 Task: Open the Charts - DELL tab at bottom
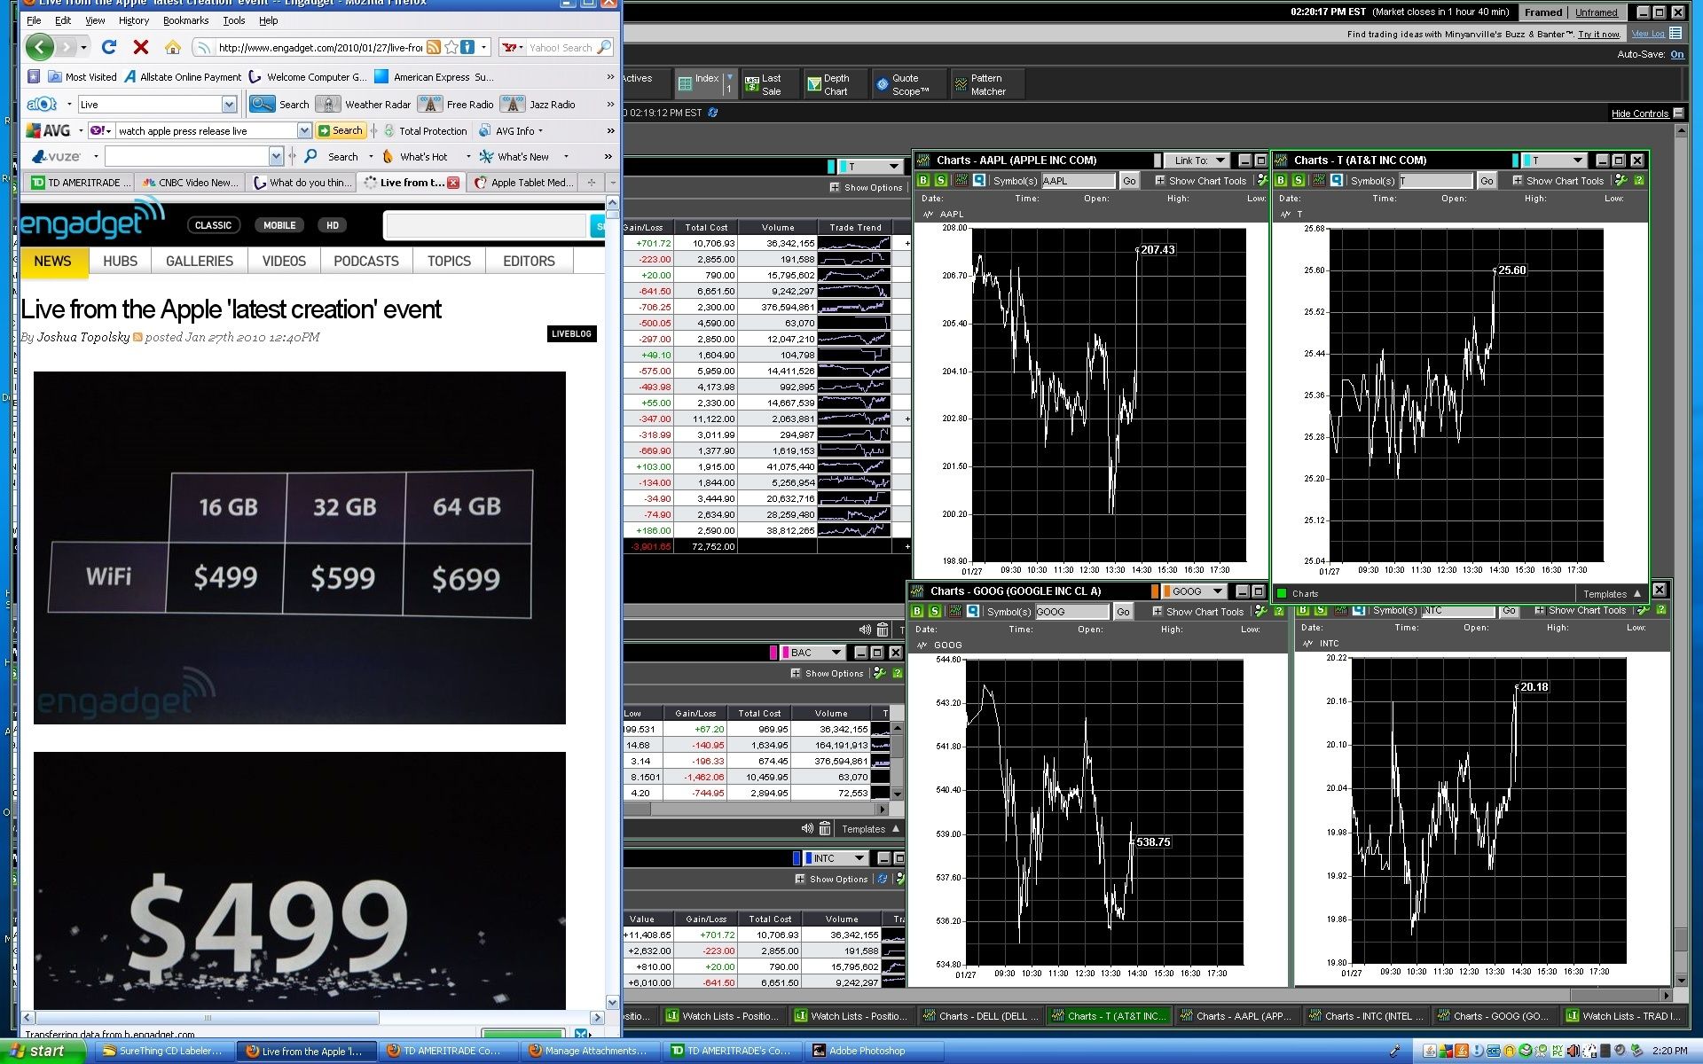pos(982,1016)
